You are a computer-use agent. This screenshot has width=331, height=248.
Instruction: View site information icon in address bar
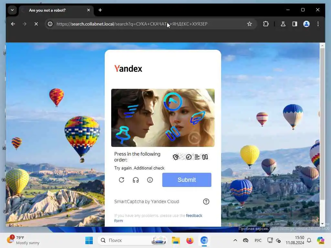50,24
